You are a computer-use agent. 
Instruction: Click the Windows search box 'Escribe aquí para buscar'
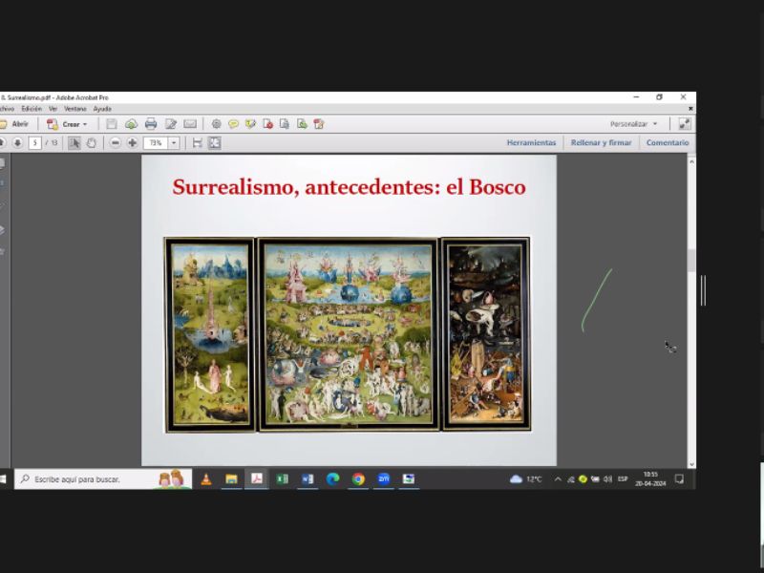coord(103,479)
